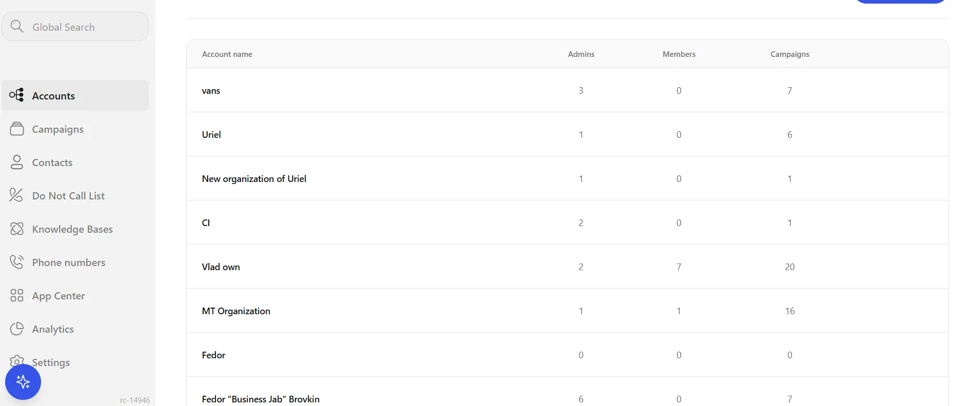Click the Phone numbers icon
The width and height of the screenshot is (971, 406).
pos(17,262)
